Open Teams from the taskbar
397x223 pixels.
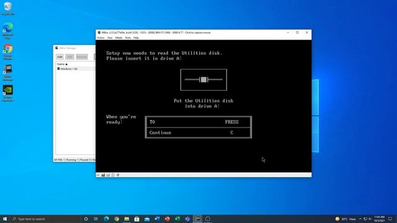(187, 219)
